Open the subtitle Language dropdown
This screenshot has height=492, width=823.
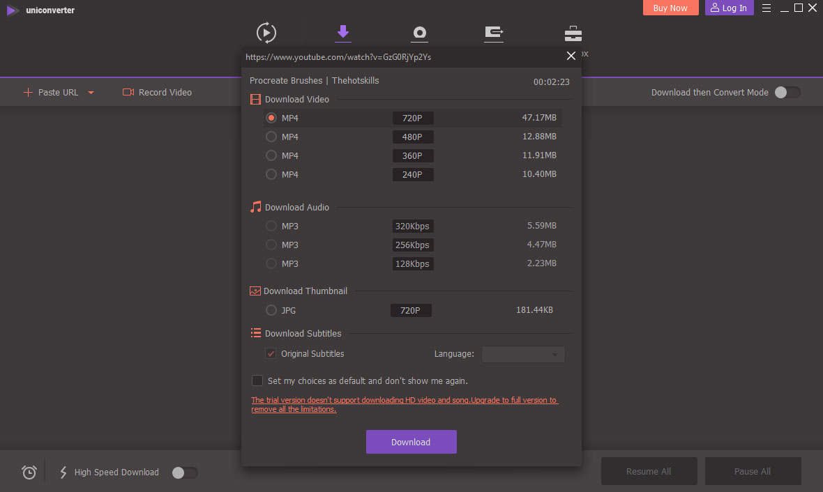pos(523,354)
